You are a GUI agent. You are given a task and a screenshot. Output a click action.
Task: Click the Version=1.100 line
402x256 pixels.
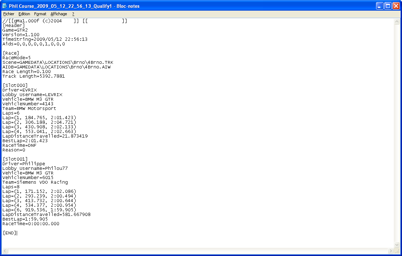tap(21, 35)
